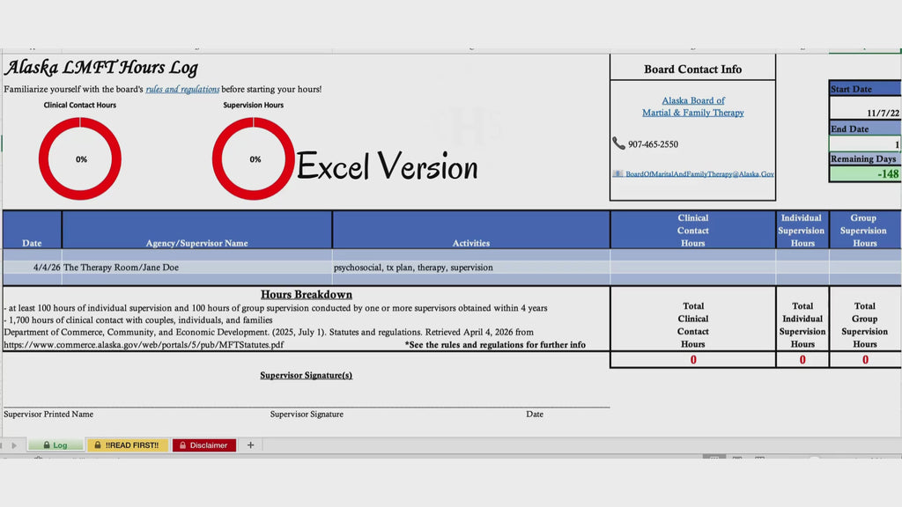Select the Total Group Supervision Hours zero value

coord(864,360)
